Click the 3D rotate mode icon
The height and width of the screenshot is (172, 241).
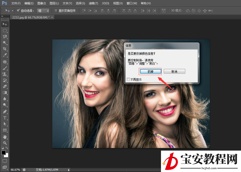(188, 11)
